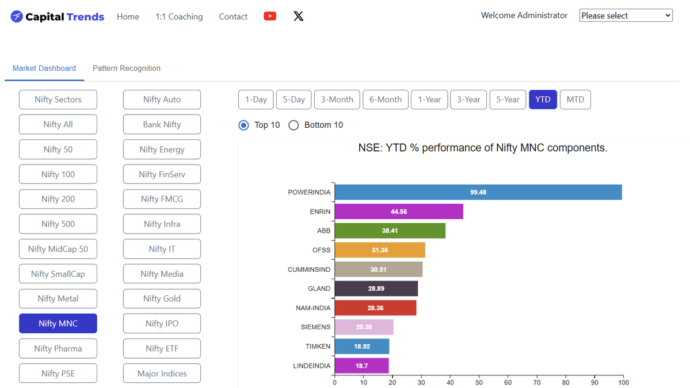Show Nifty Media components

pyautogui.click(x=162, y=274)
